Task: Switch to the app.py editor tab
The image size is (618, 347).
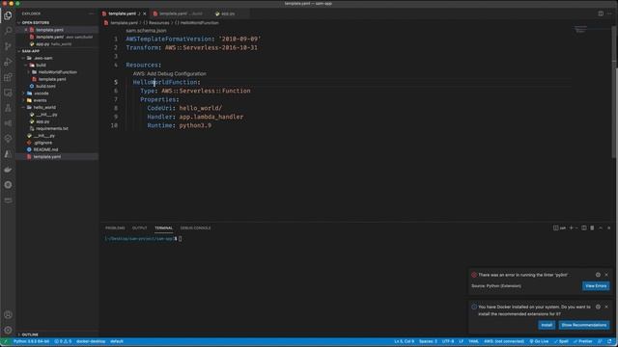Action: click(228, 13)
